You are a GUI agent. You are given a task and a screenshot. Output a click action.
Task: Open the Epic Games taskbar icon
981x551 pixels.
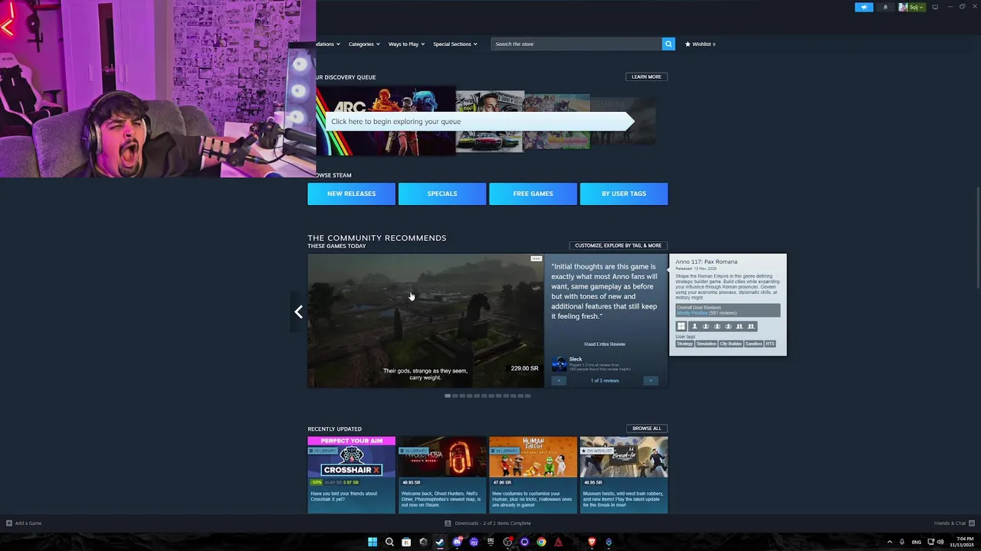pyautogui.click(x=490, y=542)
